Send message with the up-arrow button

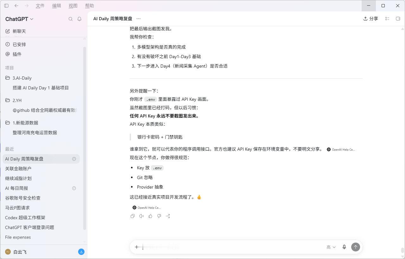click(x=356, y=247)
